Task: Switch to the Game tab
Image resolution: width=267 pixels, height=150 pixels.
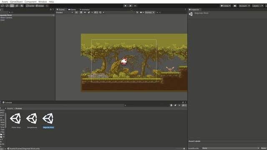Action: tap(72, 10)
